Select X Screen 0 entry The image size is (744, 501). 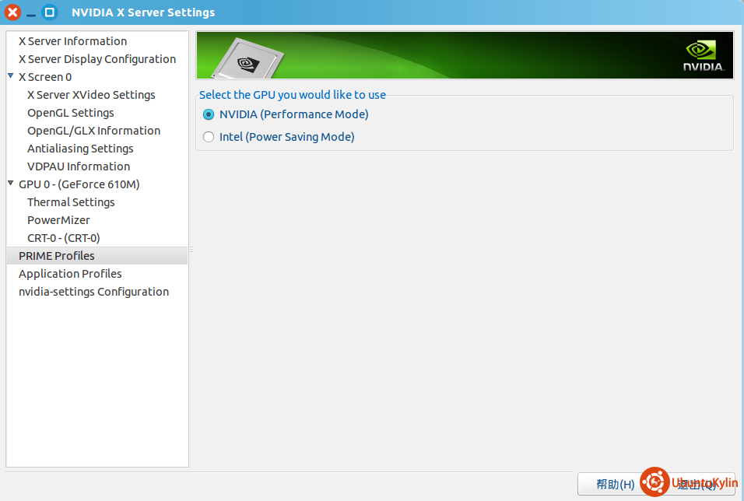click(45, 77)
